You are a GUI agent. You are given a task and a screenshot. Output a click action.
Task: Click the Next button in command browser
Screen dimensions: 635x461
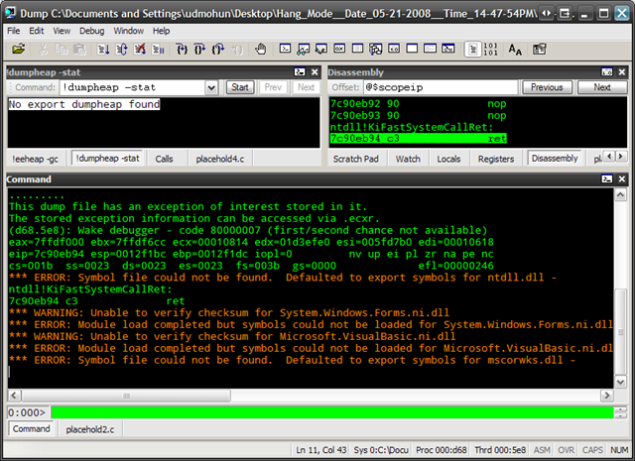tap(306, 87)
